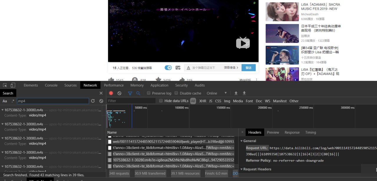
Task: Click the network Filter text field
Action: pos(131,101)
